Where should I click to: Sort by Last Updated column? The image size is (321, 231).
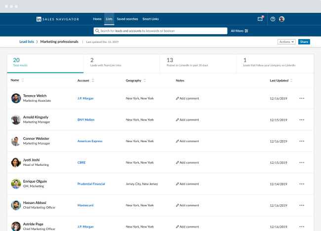coord(291,80)
